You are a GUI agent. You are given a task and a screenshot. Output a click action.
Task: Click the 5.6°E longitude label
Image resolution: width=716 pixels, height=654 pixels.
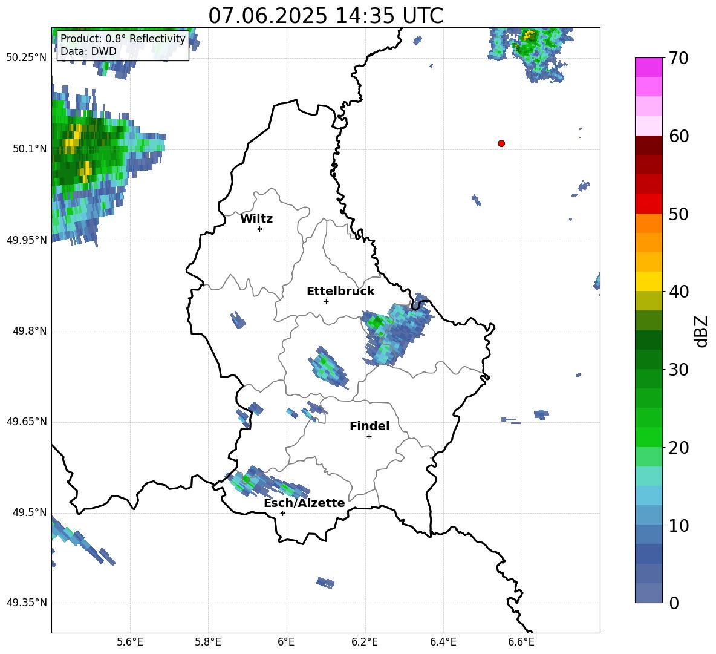coord(130,642)
